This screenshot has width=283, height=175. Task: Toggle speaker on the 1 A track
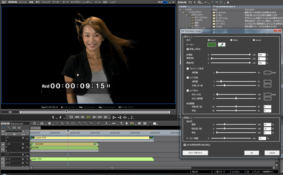tap(23, 159)
